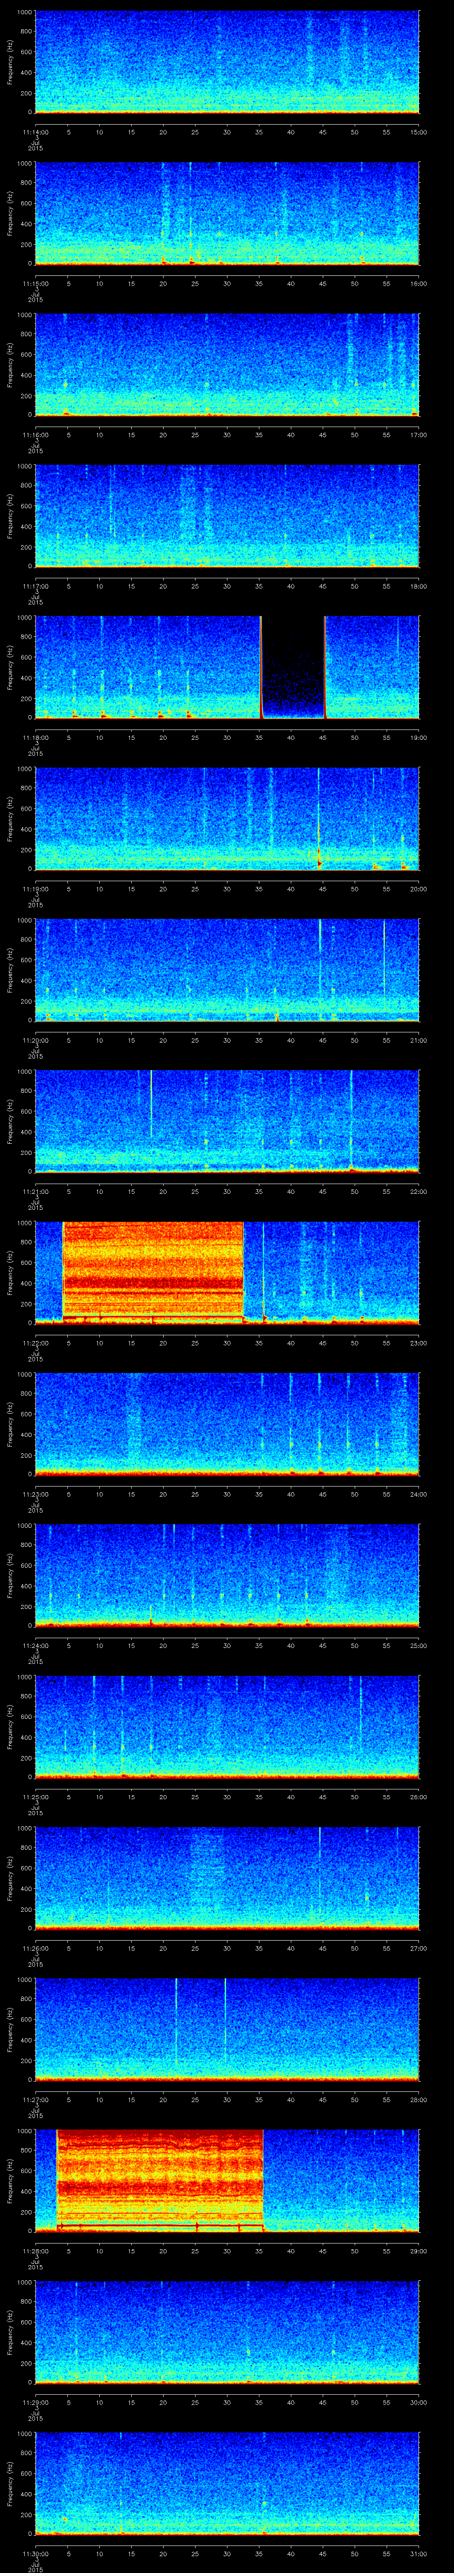This screenshot has height=2573, width=454.
Task: Click the 11:20:00 start time label
Action: [35, 1040]
